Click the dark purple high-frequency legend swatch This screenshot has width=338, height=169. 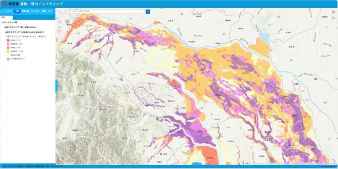(x=8, y=40)
